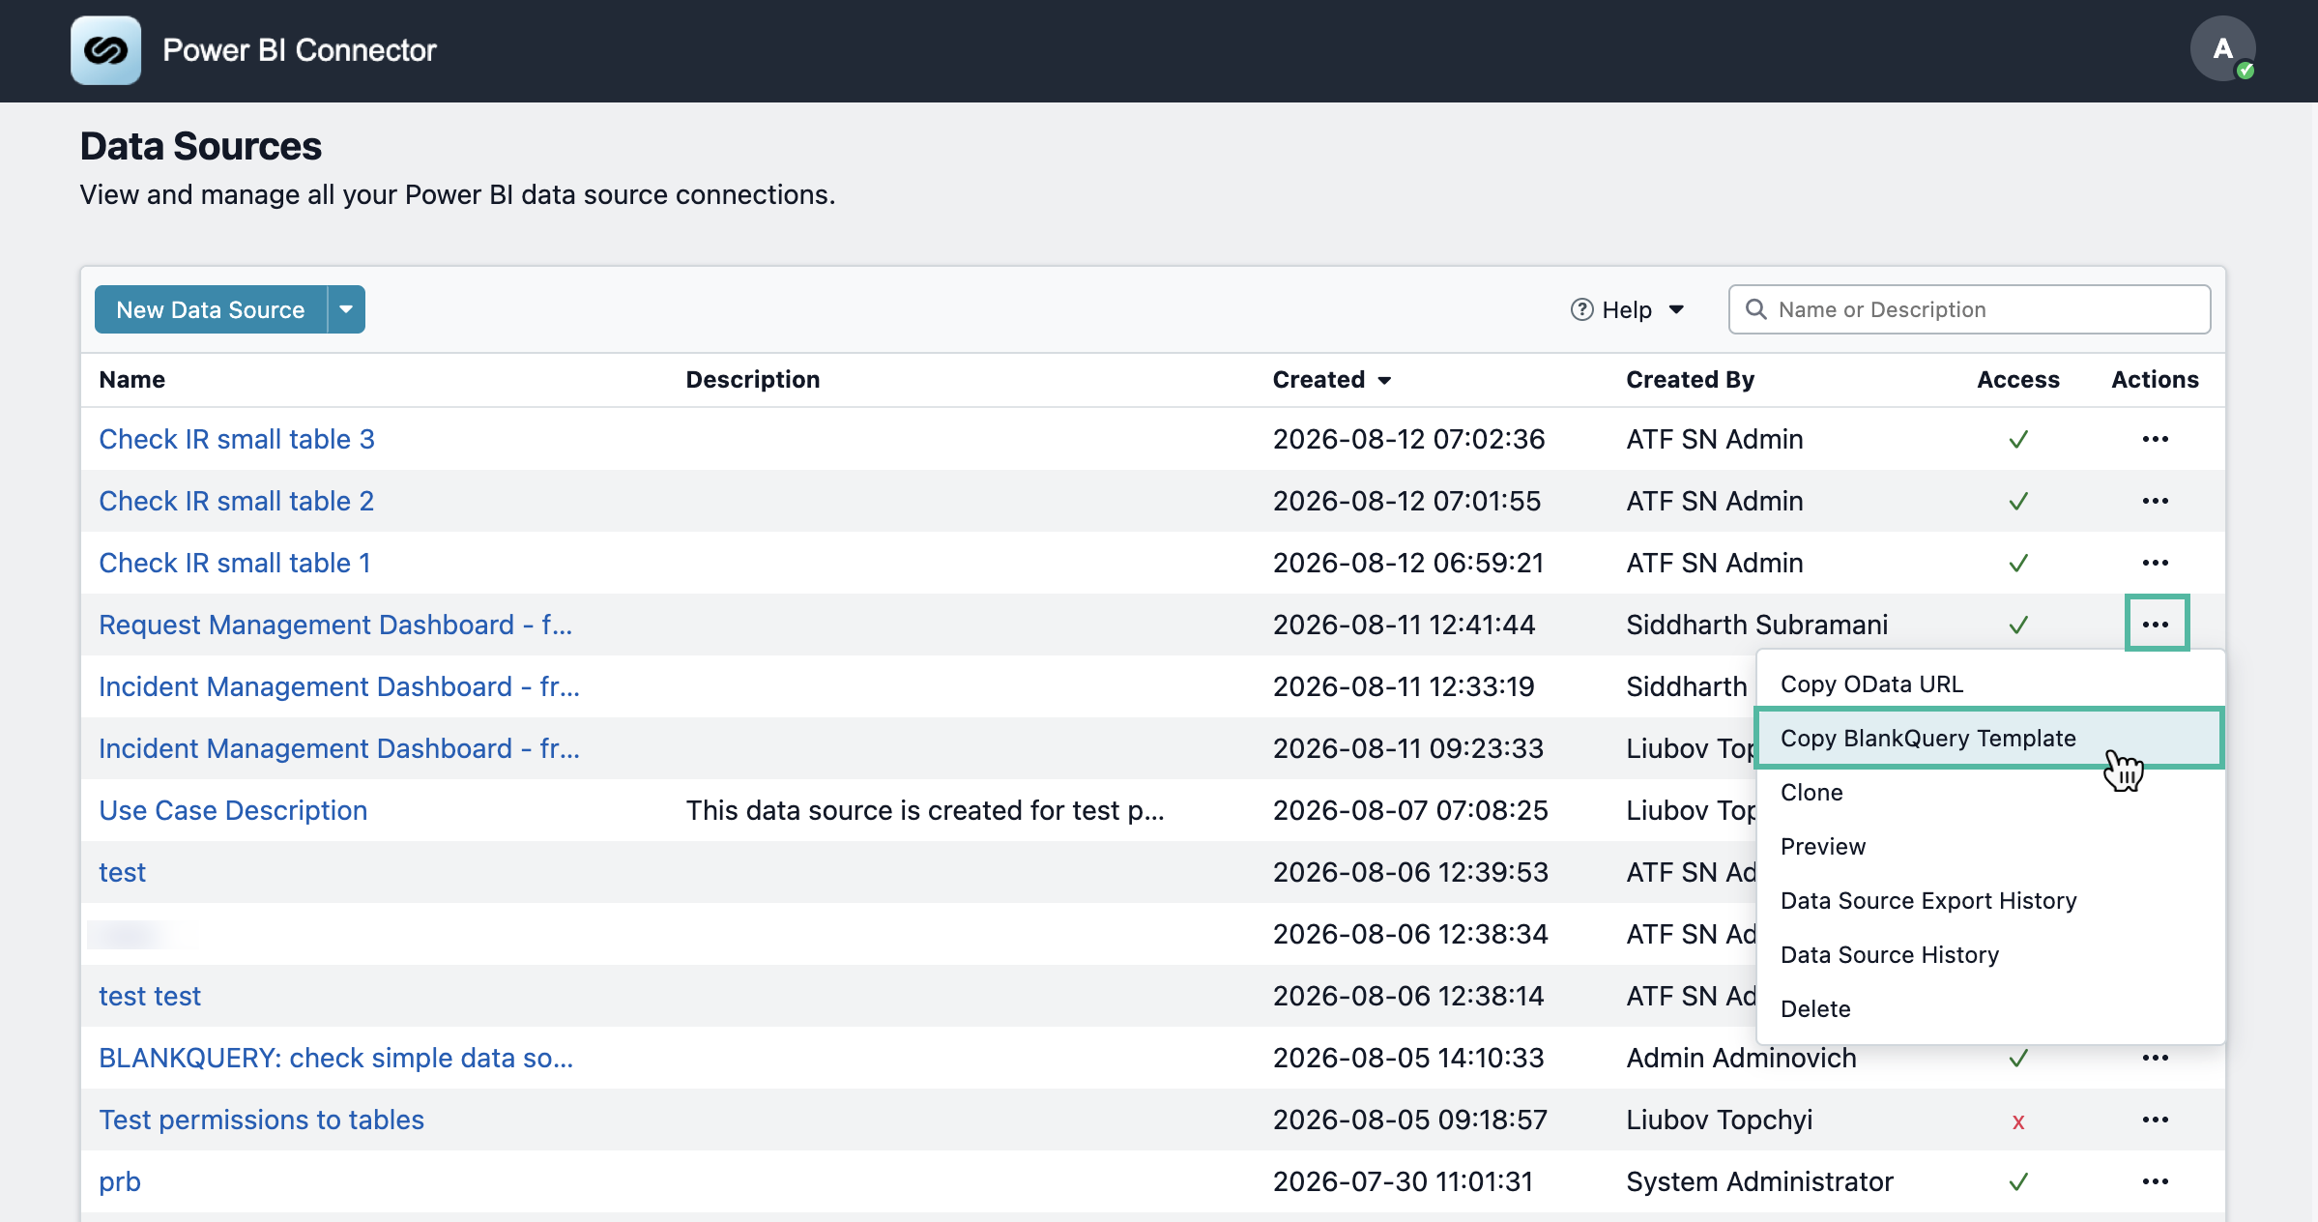Image resolution: width=2318 pixels, height=1222 pixels.
Task: Click the 'Siddharth Subramani' created-by cell
Action: click(x=1756, y=625)
